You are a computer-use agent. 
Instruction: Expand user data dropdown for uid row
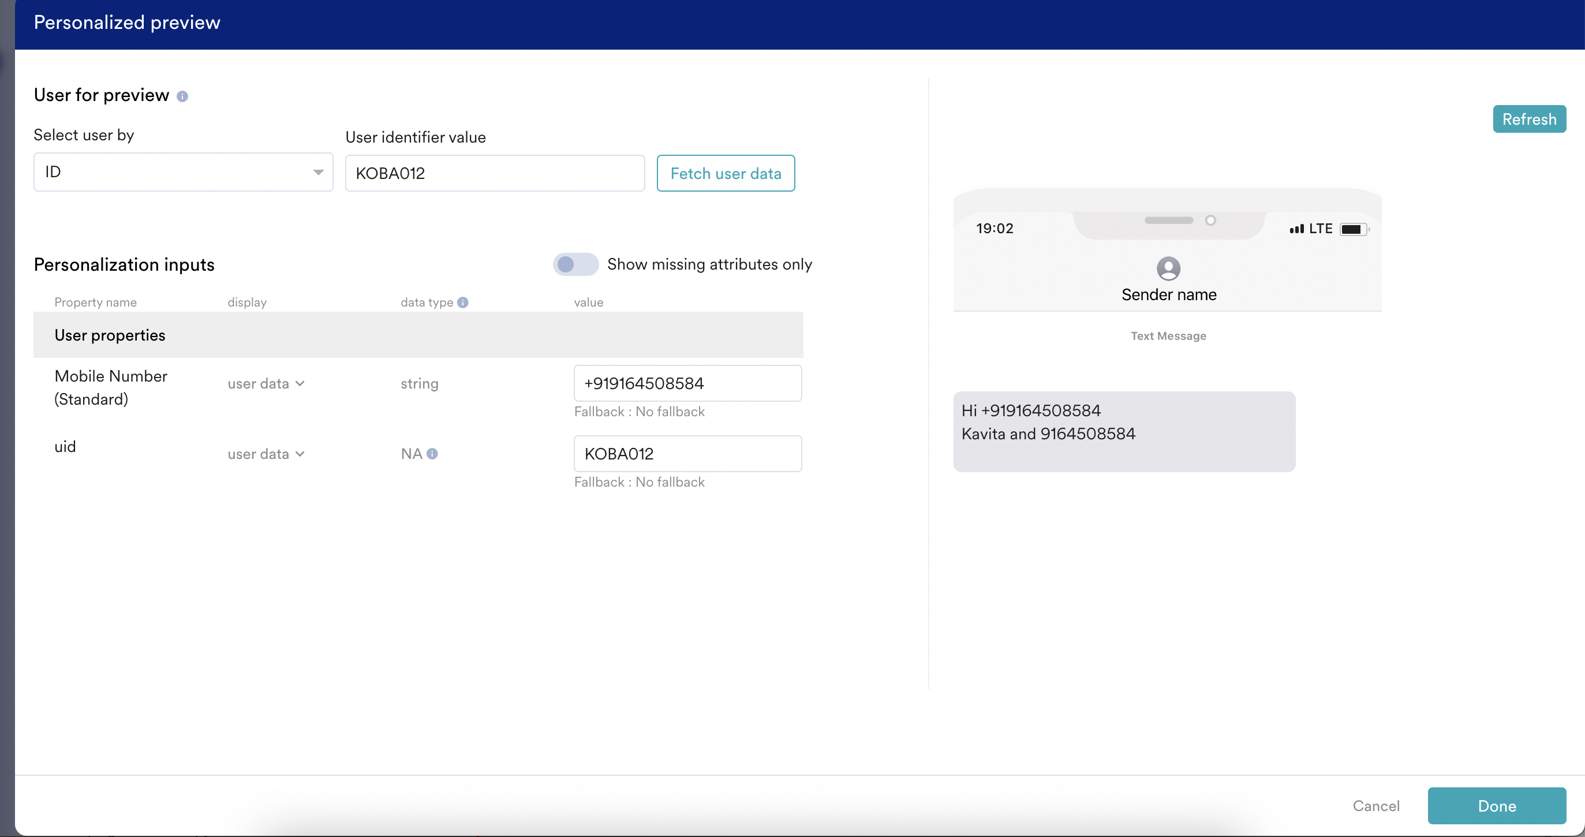(x=266, y=454)
